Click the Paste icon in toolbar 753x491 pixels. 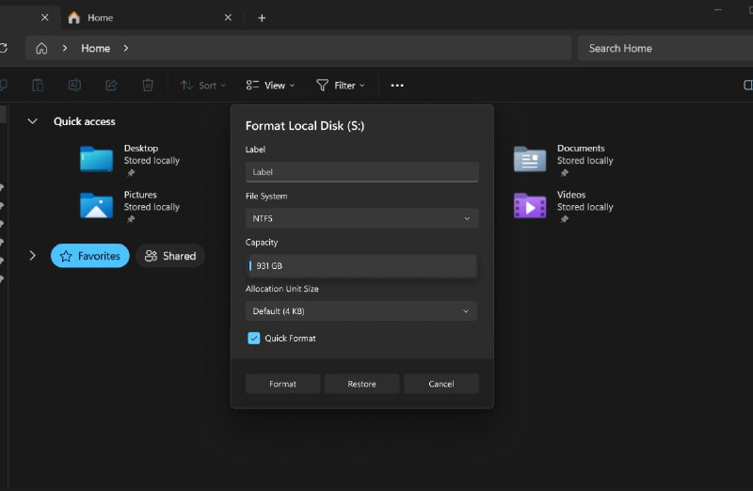click(38, 86)
